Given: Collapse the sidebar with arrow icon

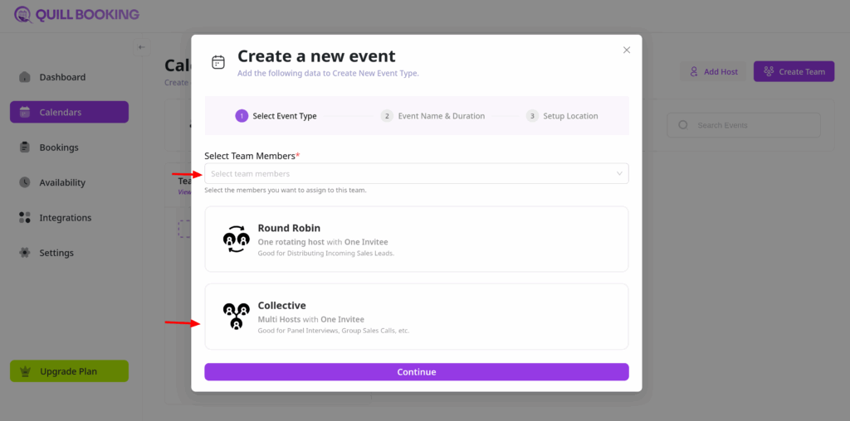Looking at the screenshot, I should coord(142,47).
